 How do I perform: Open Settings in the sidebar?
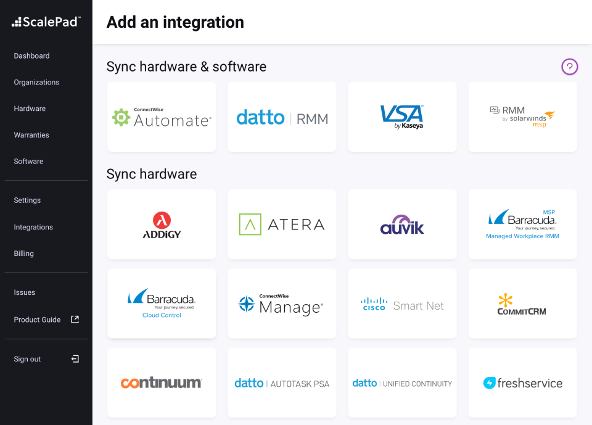point(27,200)
